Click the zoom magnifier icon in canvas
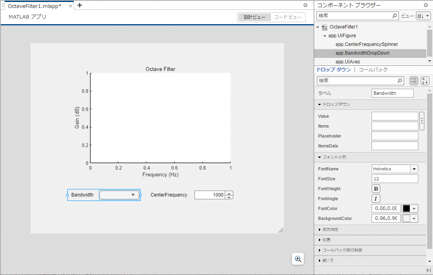433x275 pixels. (x=298, y=259)
